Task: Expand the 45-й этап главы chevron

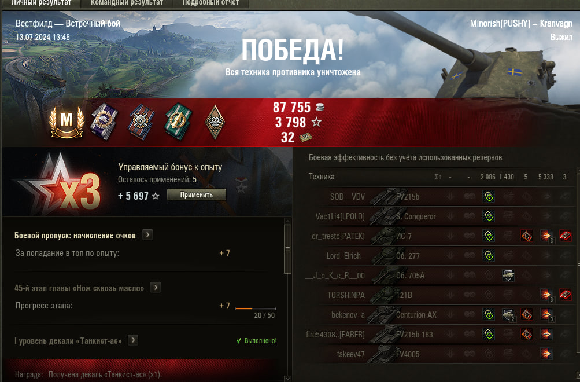Action: pyautogui.click(x=156, y=288)
